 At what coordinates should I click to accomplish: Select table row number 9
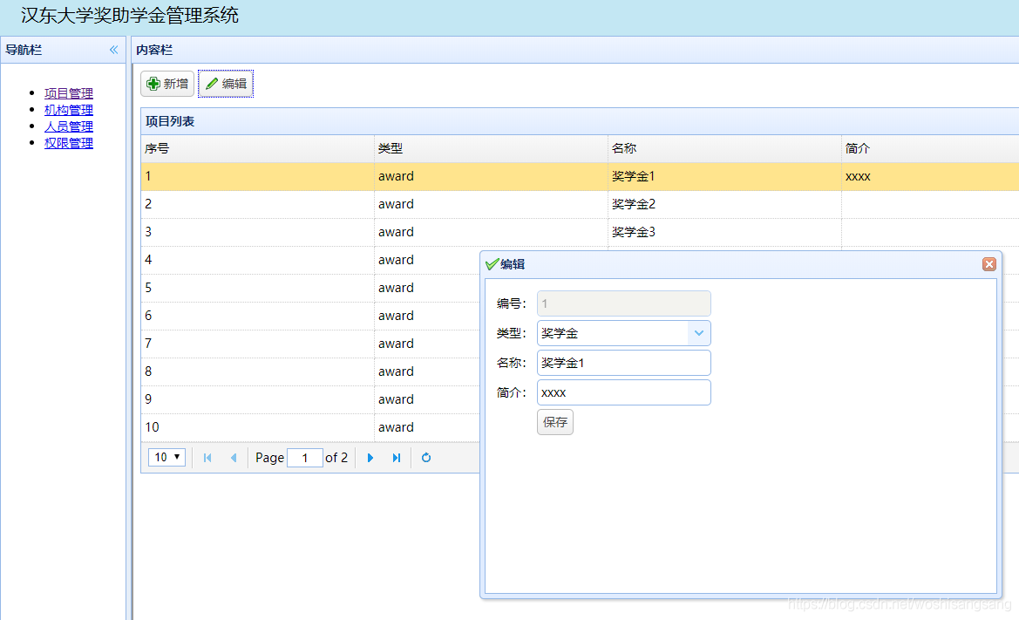pyautogui.click(x=310, y=399)
